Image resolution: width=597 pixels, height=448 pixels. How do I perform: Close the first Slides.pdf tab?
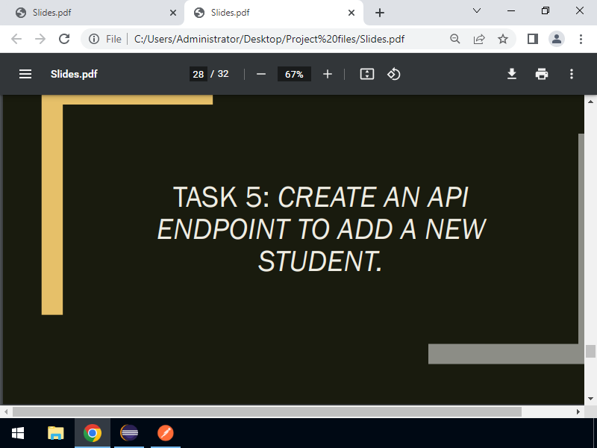173,13
